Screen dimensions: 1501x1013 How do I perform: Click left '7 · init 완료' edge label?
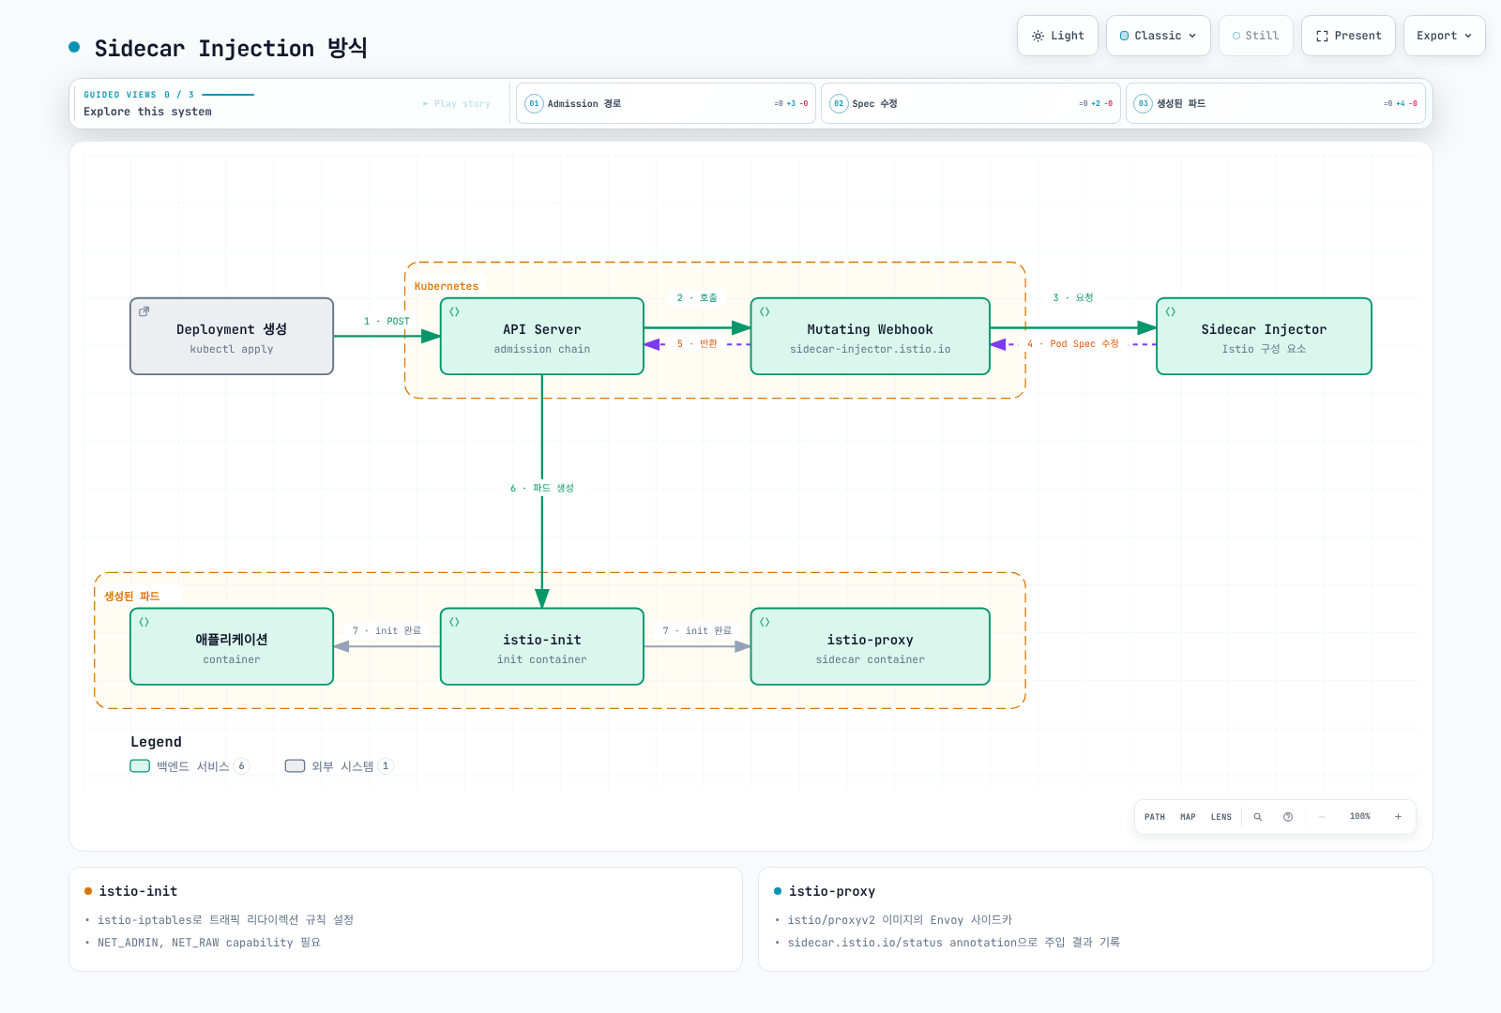tap(387, 630)
